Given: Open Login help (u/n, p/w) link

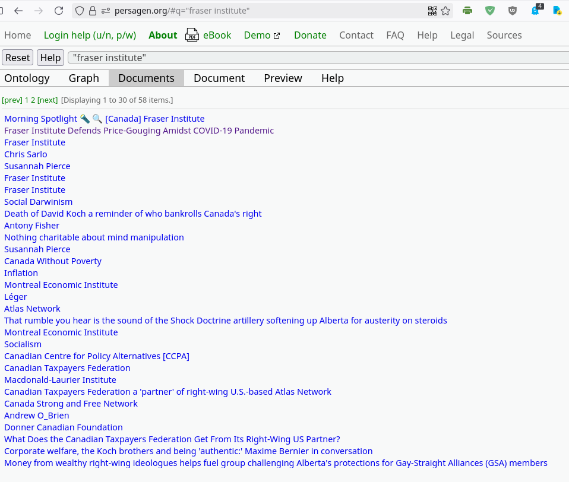Looking at the screenshot, I should click(90, 35).
